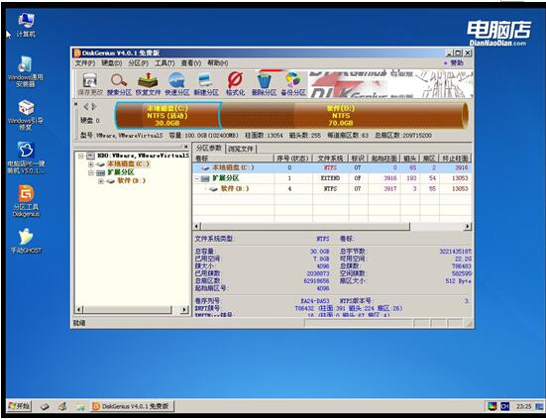Collapse 扩展分区 node in left tree
This screenshot has height=419, width=546.
(x=91, y=172)
